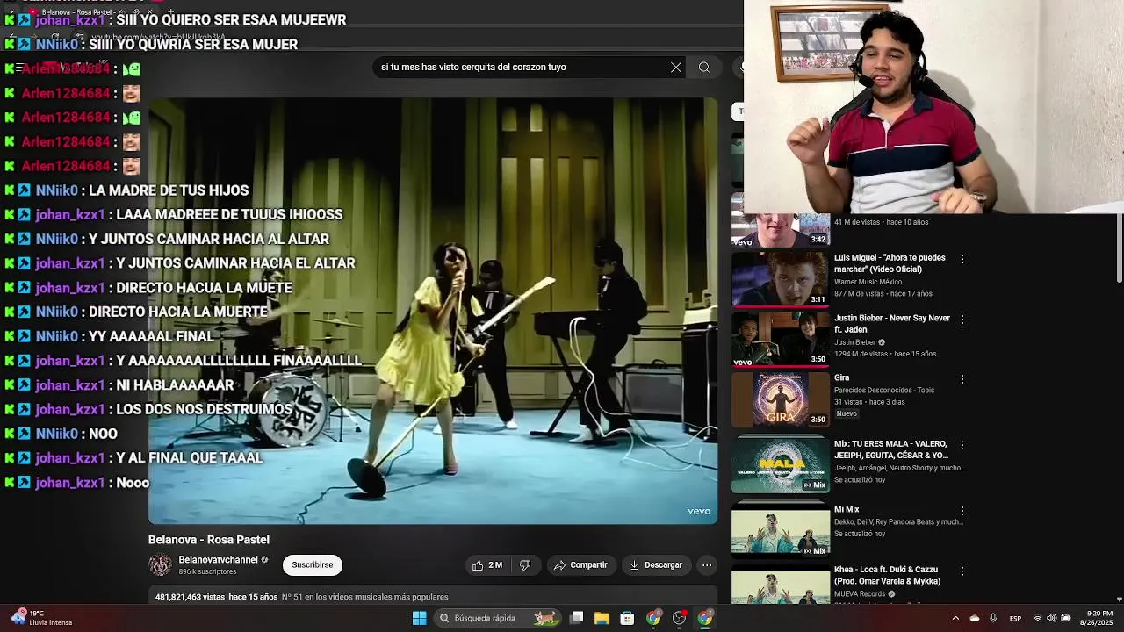Screen dimensions: 1124x632
Task: Open the options menu for Mi Mix
Action: [962, 511]
